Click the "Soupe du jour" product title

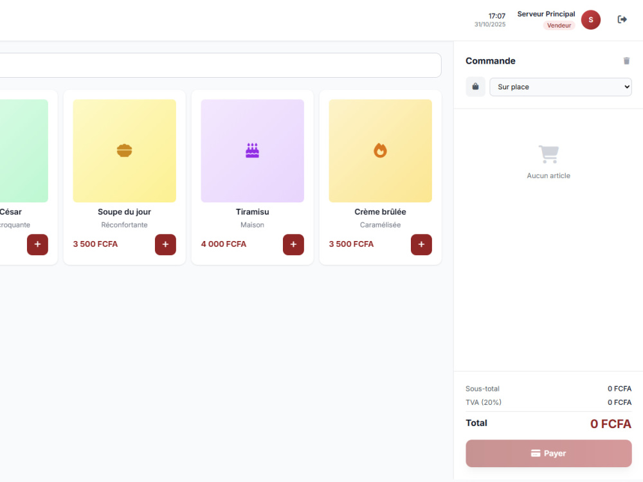(124, 212)
